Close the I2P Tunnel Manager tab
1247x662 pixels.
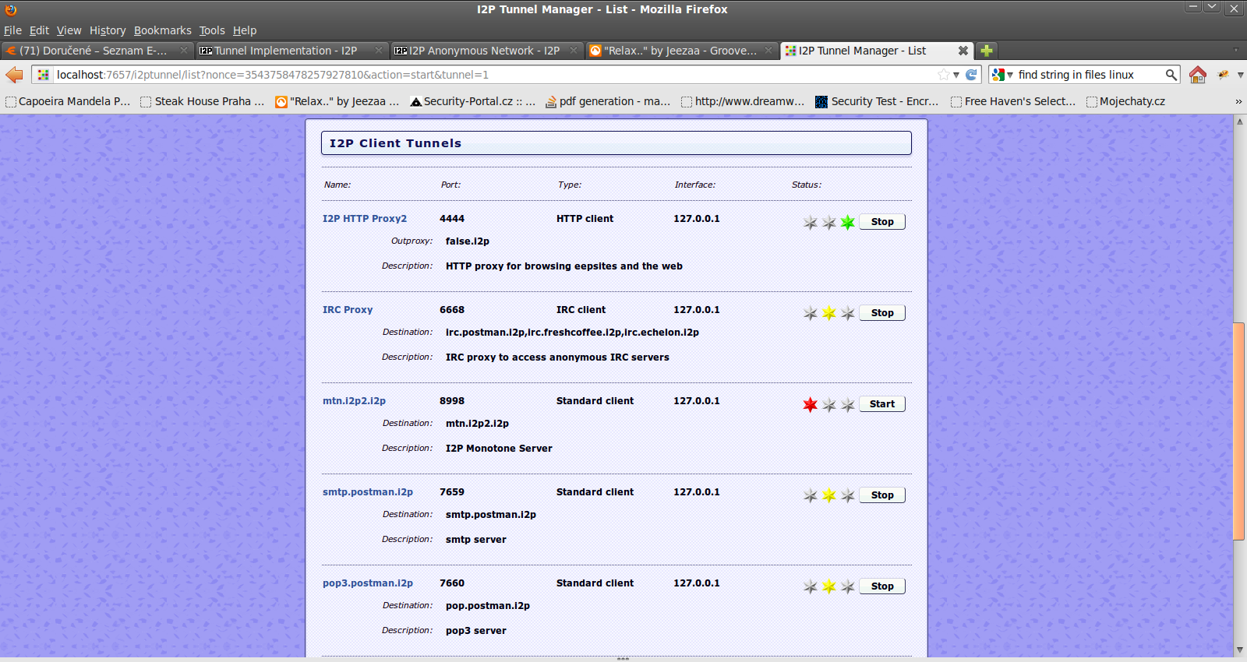point(963,51)
